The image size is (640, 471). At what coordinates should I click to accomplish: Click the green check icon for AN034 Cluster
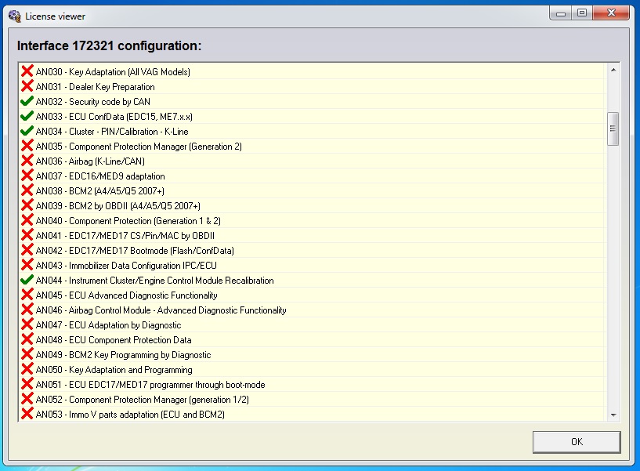coord(27,132)
